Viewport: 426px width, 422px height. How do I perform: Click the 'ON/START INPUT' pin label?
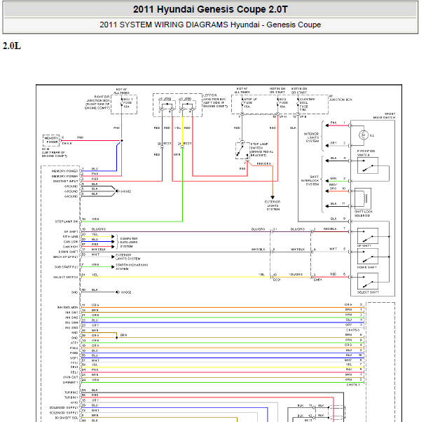point(65,181)
